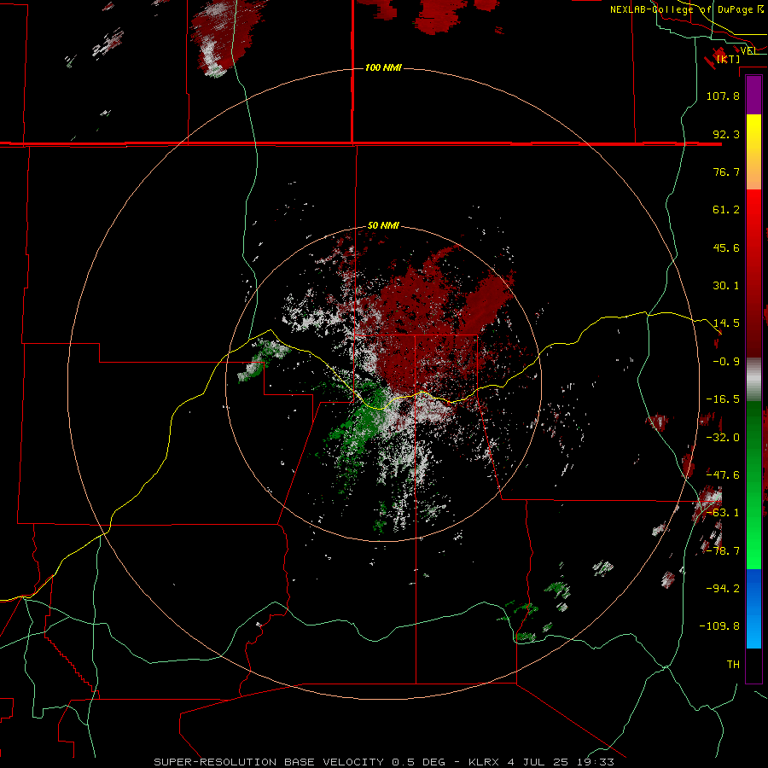Click the 50 NMI range ring label

tap(383, 226)
